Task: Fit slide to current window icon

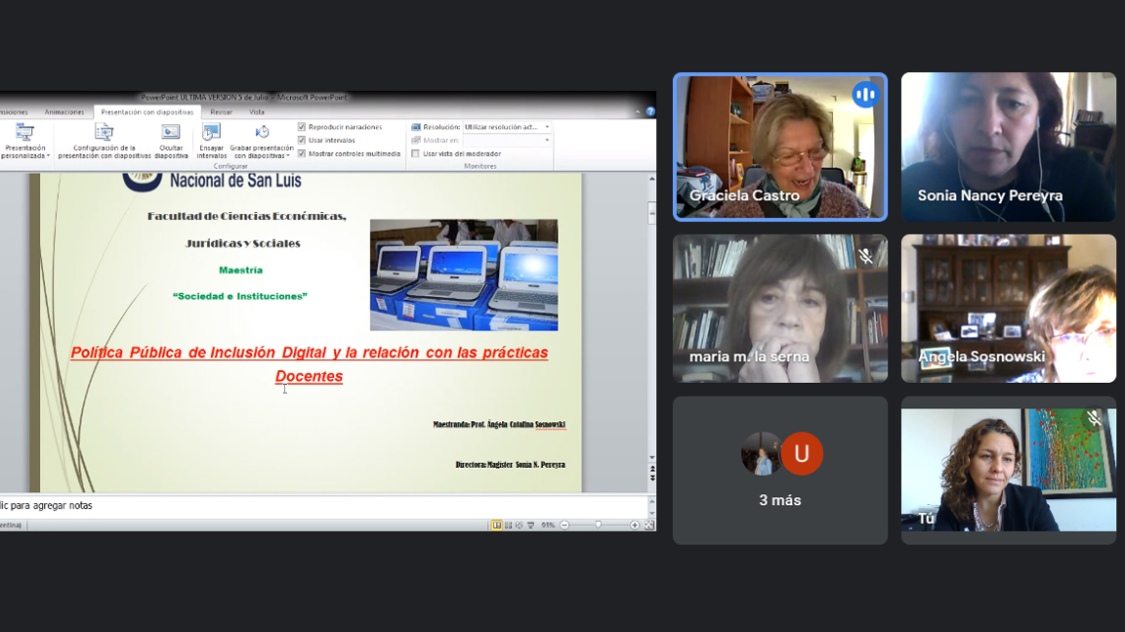Action: tap(649, 526)
